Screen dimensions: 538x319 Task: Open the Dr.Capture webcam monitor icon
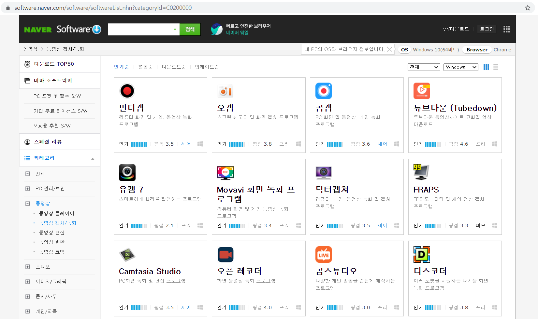pyautogui.click(x=324, y=173)
